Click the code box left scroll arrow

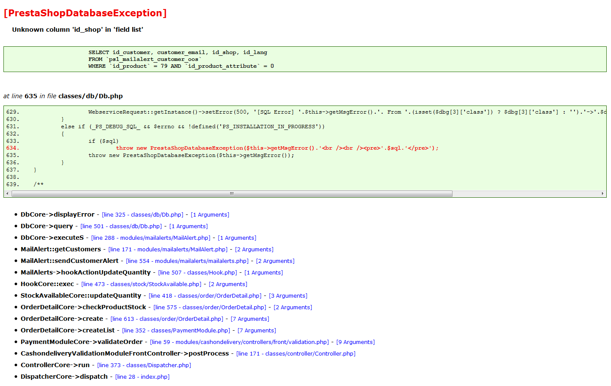point(7,194)
